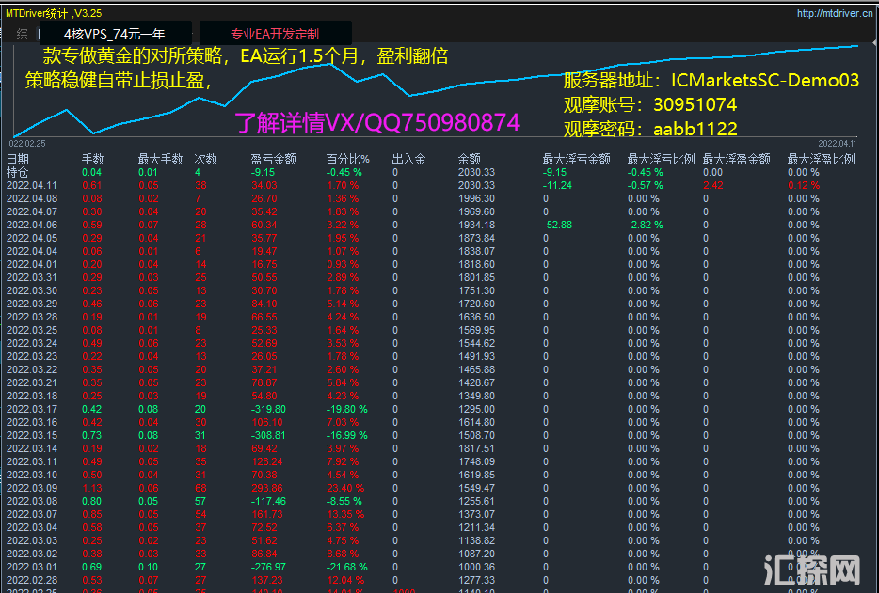Click the 022.02.25 start date on chart
The height and width of the screenshot is (593, 879).
[x=27, y=144]
